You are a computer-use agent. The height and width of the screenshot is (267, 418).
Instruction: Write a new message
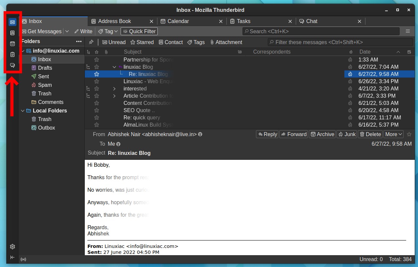tap(83, 31)
